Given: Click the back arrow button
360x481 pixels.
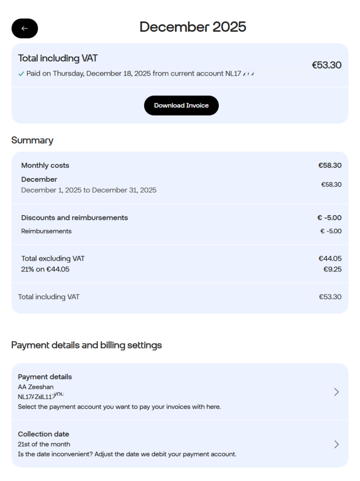Looking at the screenshot, I should point(24,29).
